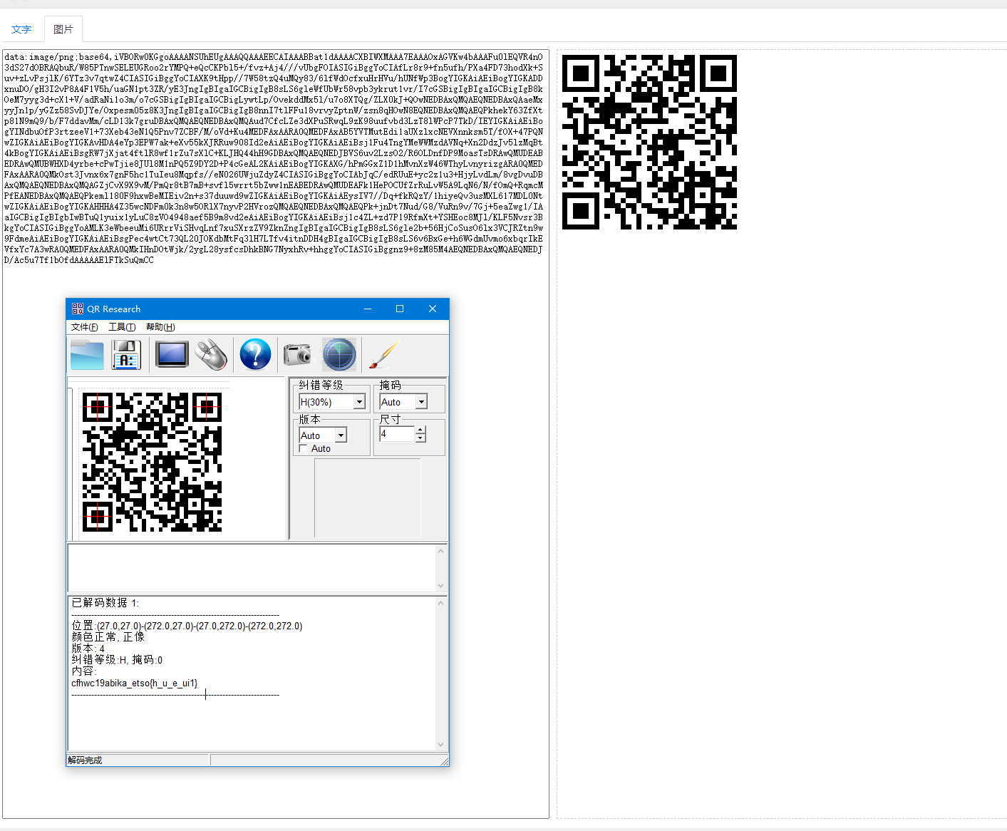This screenshot has height=831, width=1007.
Task: Toggle the Auto checkbox under 版本
Action: click(304, 448)
